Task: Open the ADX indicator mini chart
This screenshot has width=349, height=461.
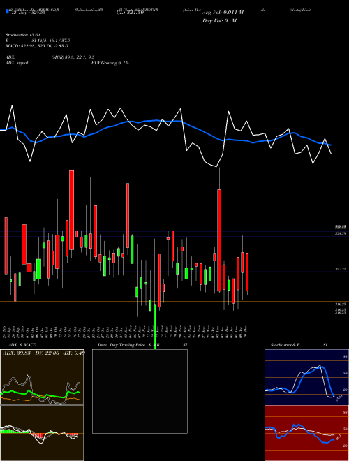Action: coord(42,377)
